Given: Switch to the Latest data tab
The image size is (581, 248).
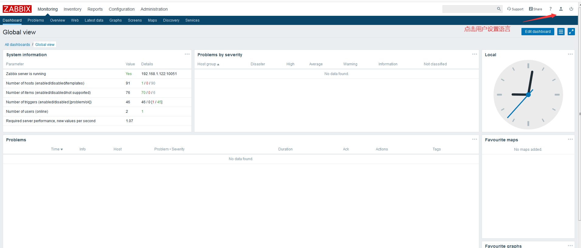Looking at the screenshot, I should 94,20.
